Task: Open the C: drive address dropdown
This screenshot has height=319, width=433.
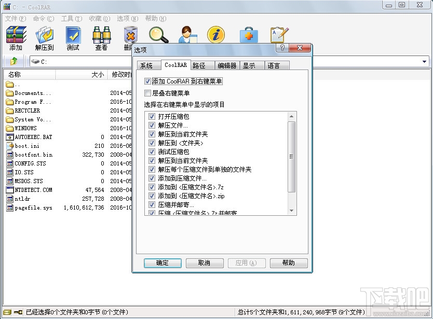Action: point(426,61)
